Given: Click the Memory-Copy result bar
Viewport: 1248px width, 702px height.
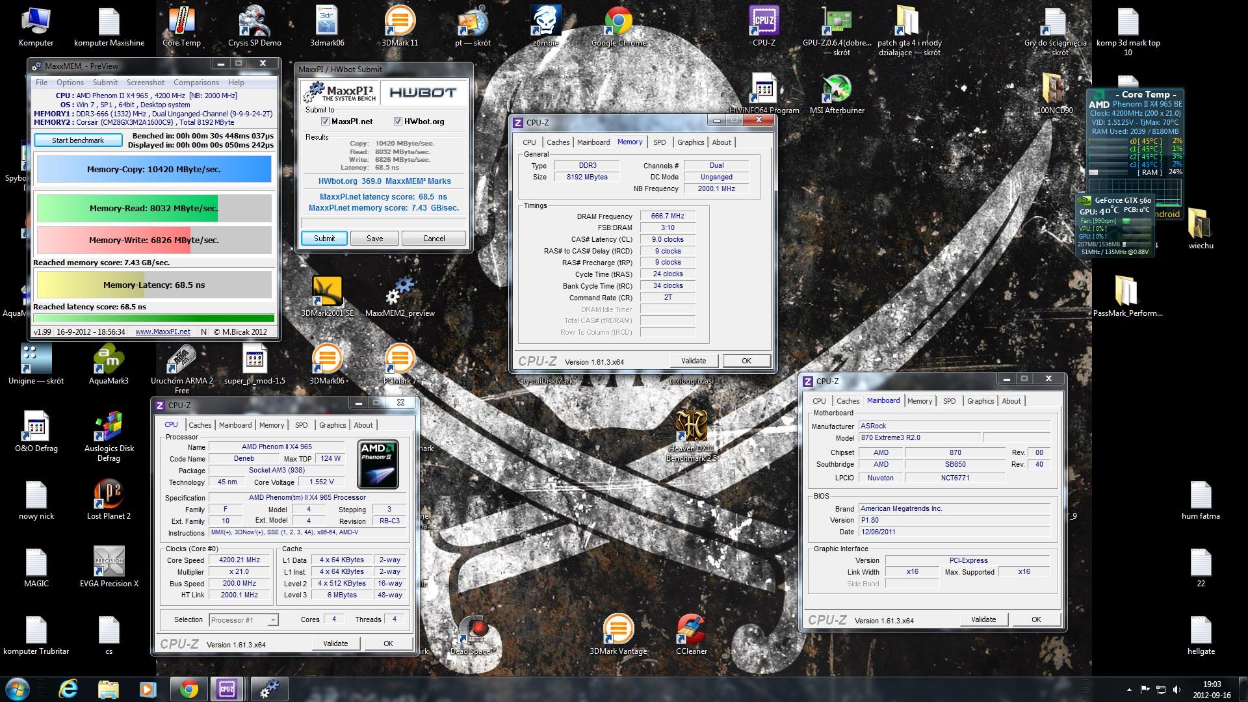Looking at the screenshot, I should click(154, 169).
